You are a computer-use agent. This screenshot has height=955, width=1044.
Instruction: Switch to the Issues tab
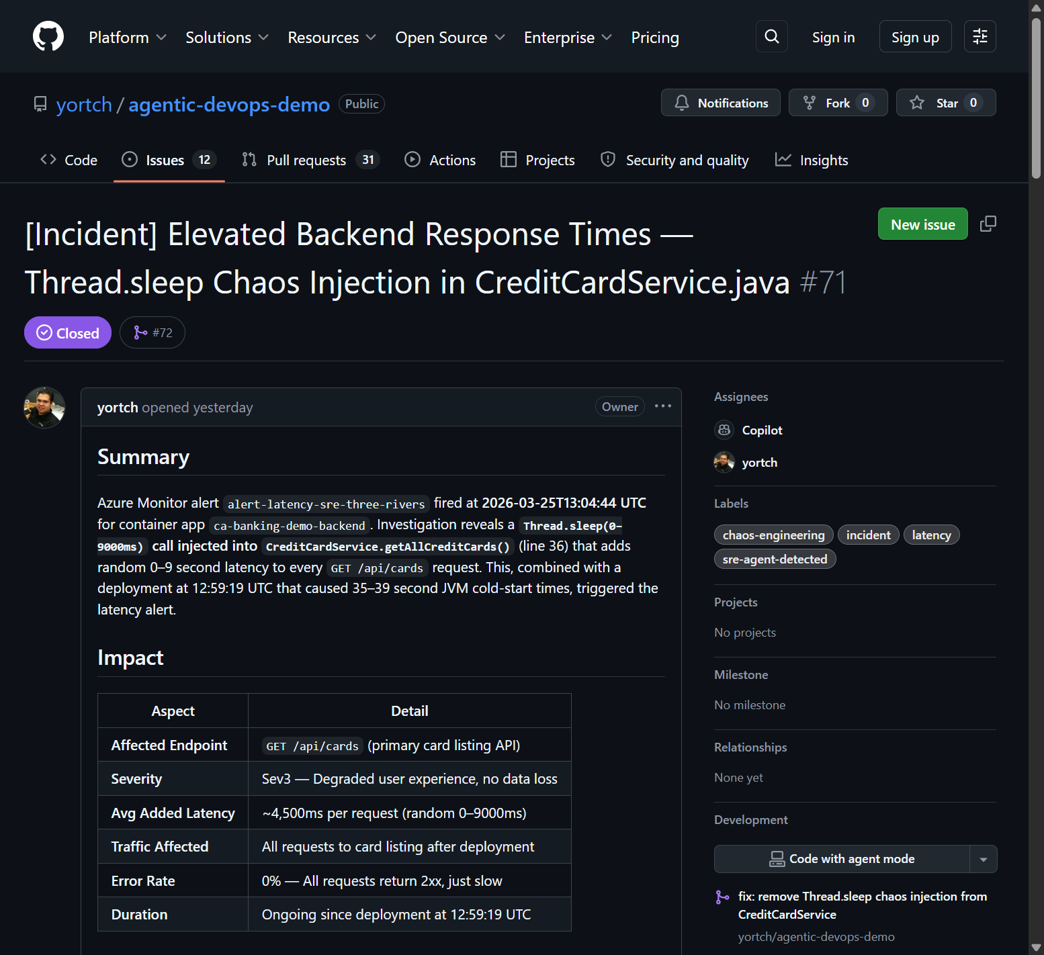pos(165,160)
